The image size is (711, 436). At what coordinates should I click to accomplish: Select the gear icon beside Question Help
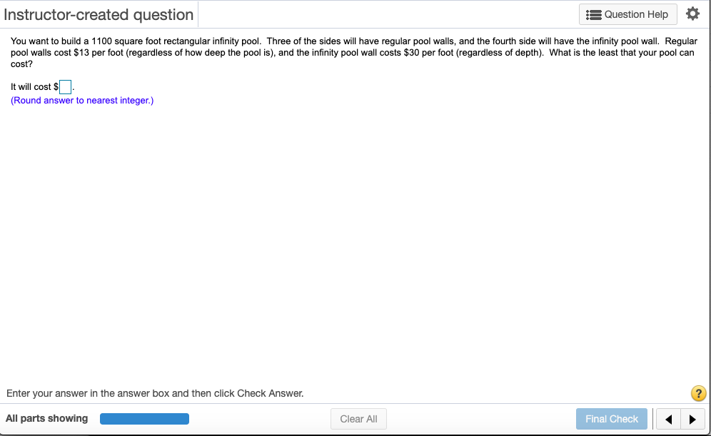(692, 14)
